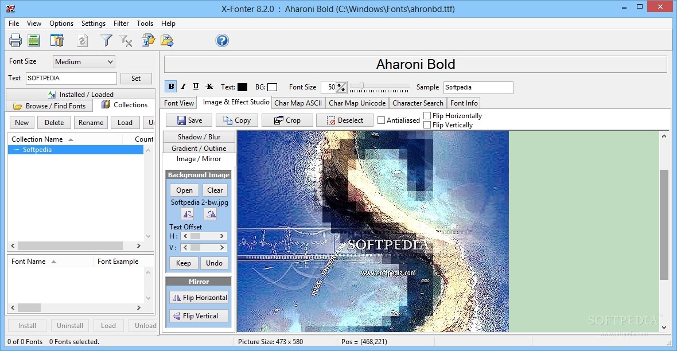Open the Options menu
Viewport: 677px width, 351px height.
coord(61,24)
